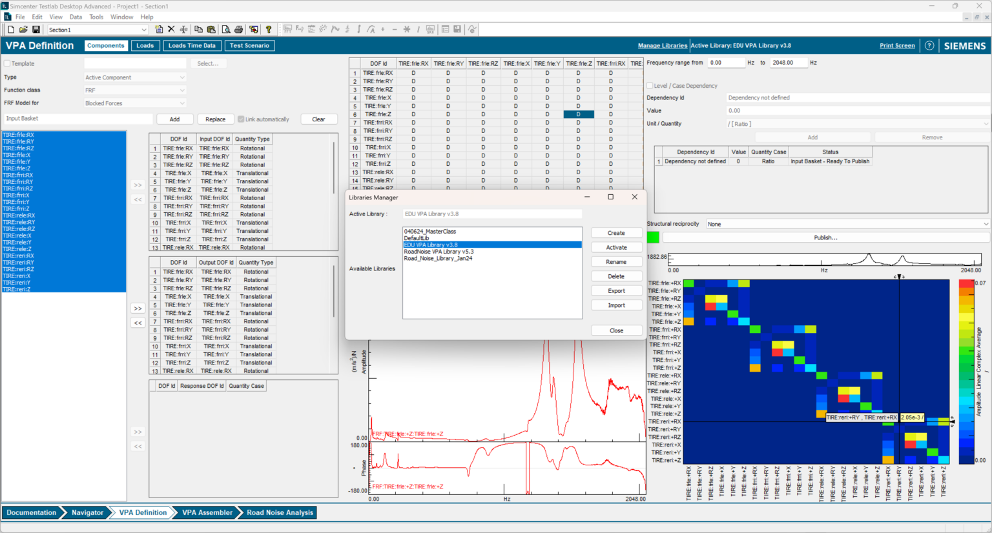Click the Help question mark toolbar icon

(x=269, y=29)
